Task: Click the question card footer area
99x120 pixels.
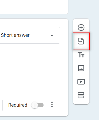Action: pyautogui.click(x=30, y=105)
